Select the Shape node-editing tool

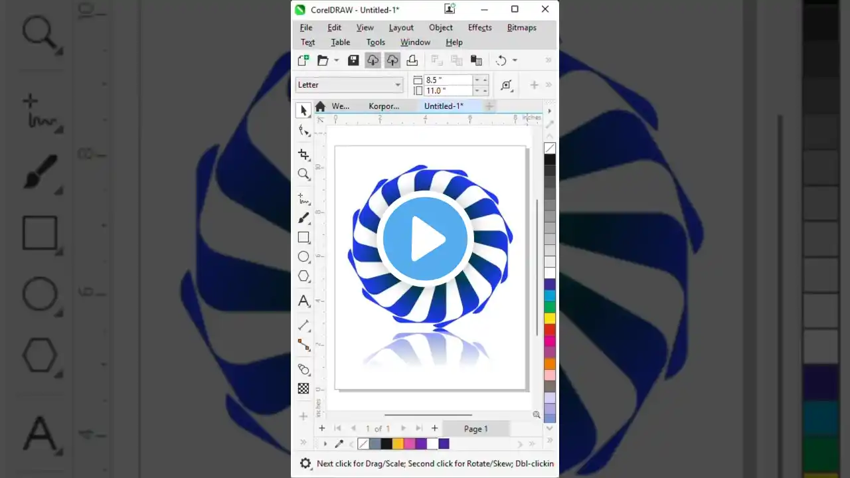[x=304, y=131]
